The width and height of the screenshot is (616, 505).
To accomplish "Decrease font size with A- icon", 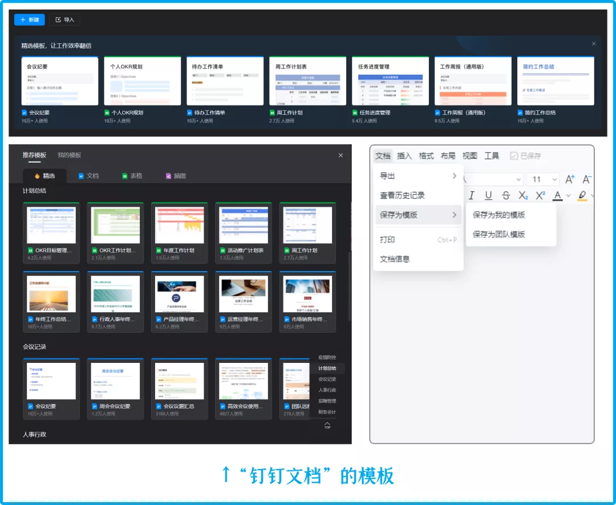I will pyautogui.click(x=587, y=180).
